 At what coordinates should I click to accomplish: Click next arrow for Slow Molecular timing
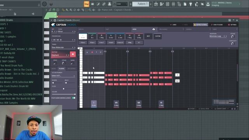click(x=75, y=47)
